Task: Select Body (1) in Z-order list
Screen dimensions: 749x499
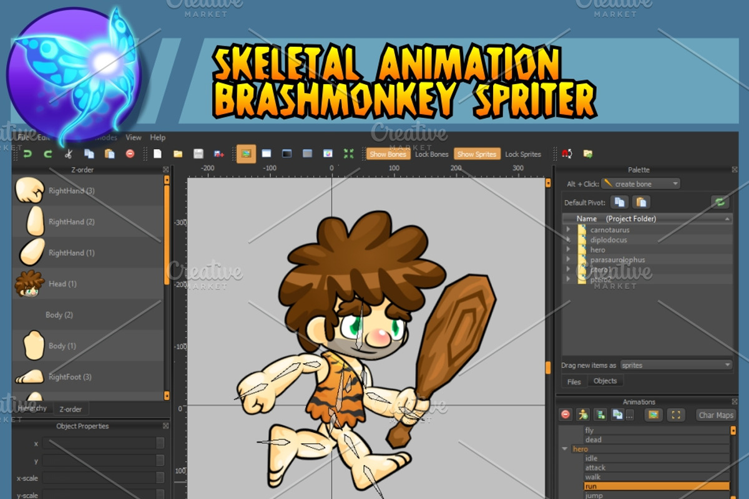Action: pyautogui.click(x=88, y=346)
